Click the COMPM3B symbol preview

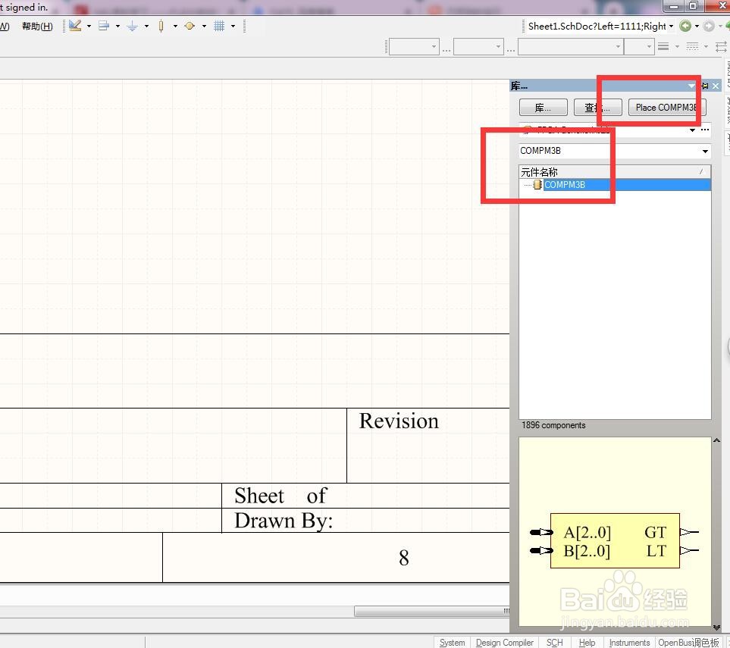615,540
